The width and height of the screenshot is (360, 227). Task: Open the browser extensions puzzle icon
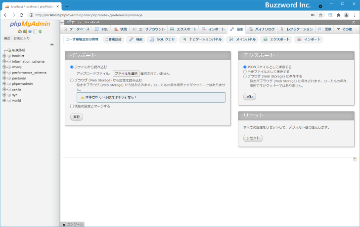(338, 15)
